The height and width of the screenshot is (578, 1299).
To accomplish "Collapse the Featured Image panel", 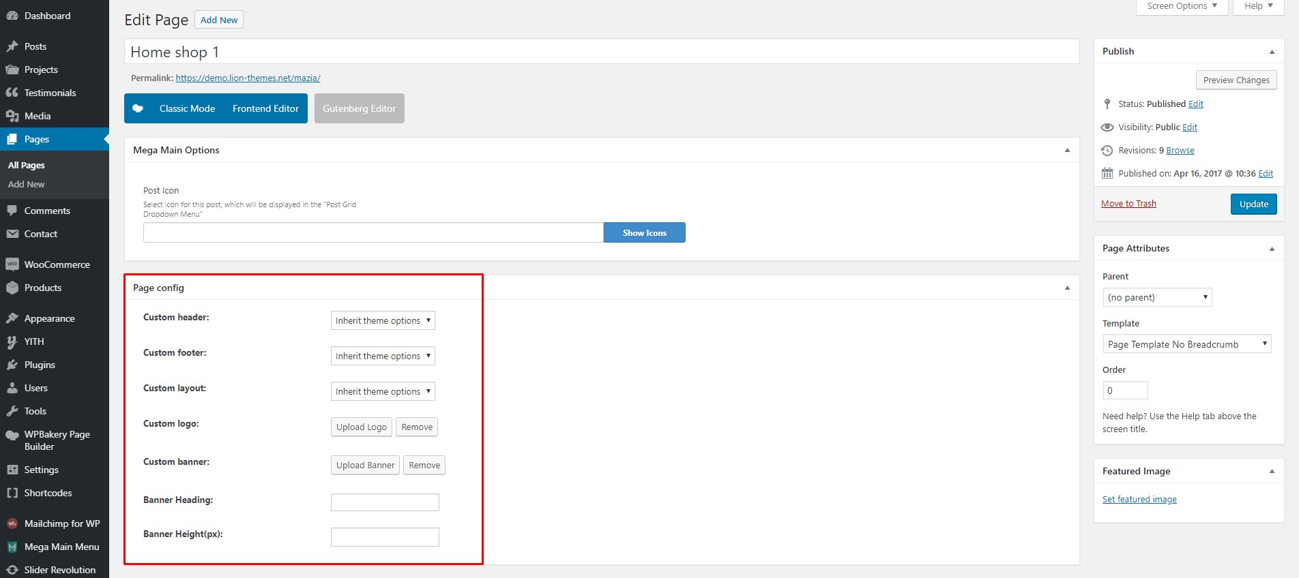I will [x=1272, y=471].
